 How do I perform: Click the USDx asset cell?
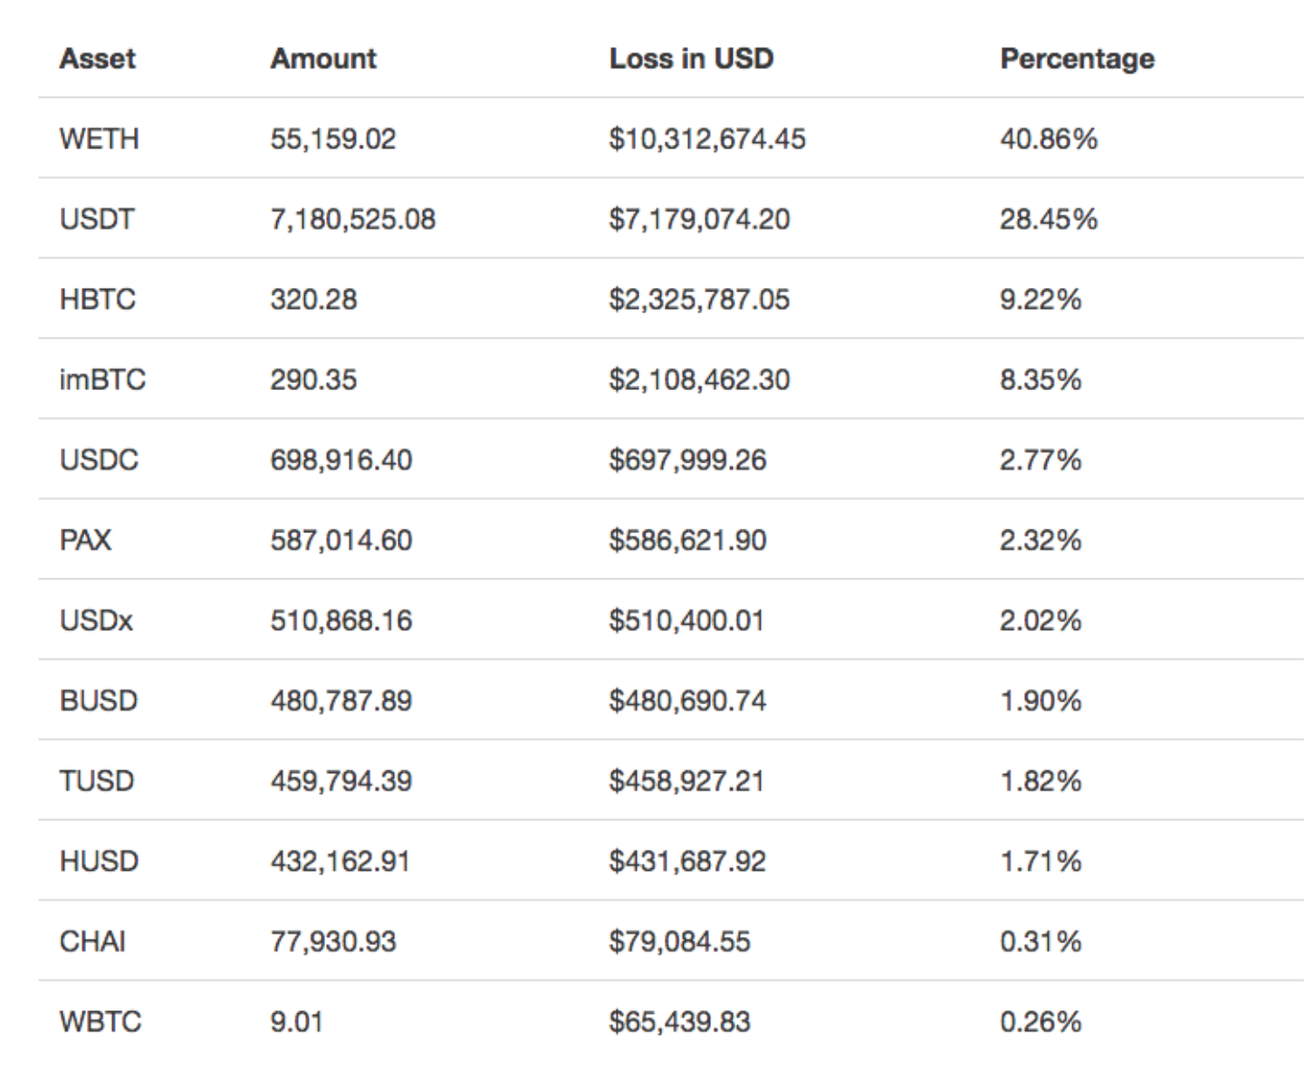point(96,621)
